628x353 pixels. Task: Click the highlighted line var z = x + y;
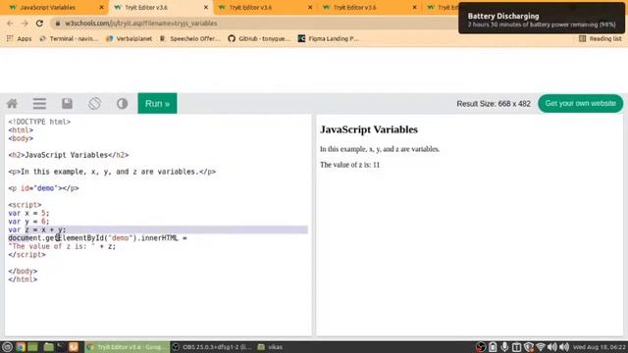click(158, 229)
